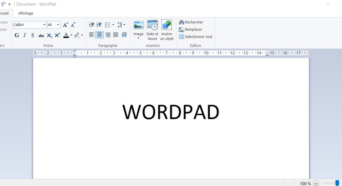Open the font size 48 dropdown
Image resolution: width=342 pixels, height=186 pixels.
coord(58,25)
